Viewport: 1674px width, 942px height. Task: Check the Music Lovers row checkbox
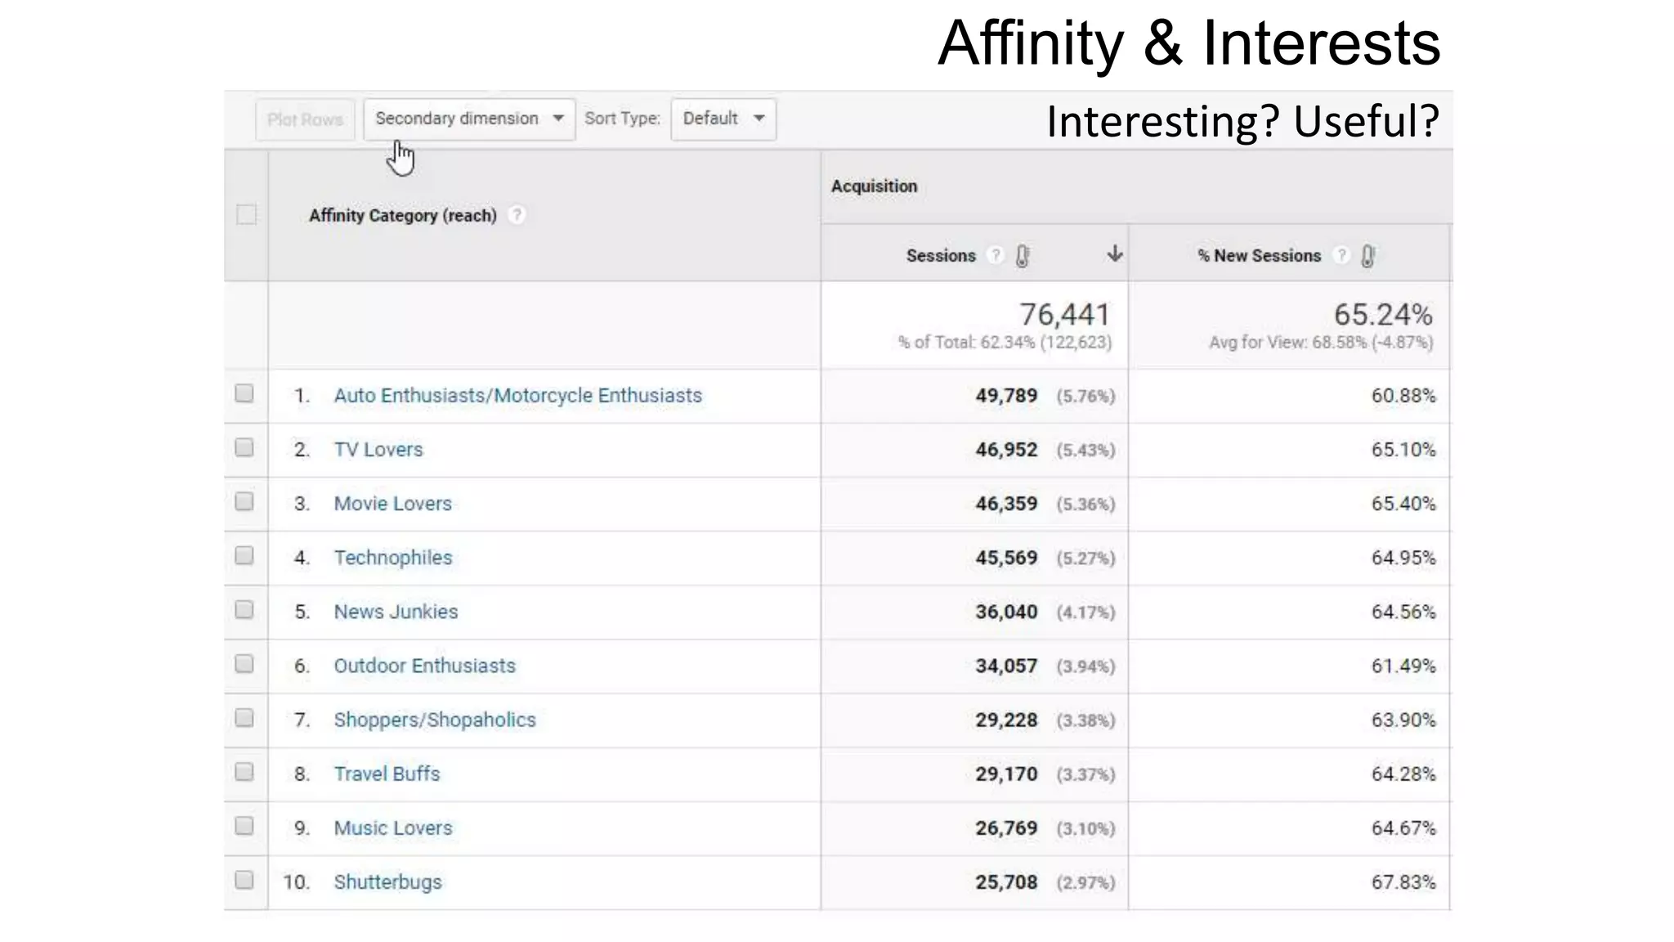[x=244, y=825]
